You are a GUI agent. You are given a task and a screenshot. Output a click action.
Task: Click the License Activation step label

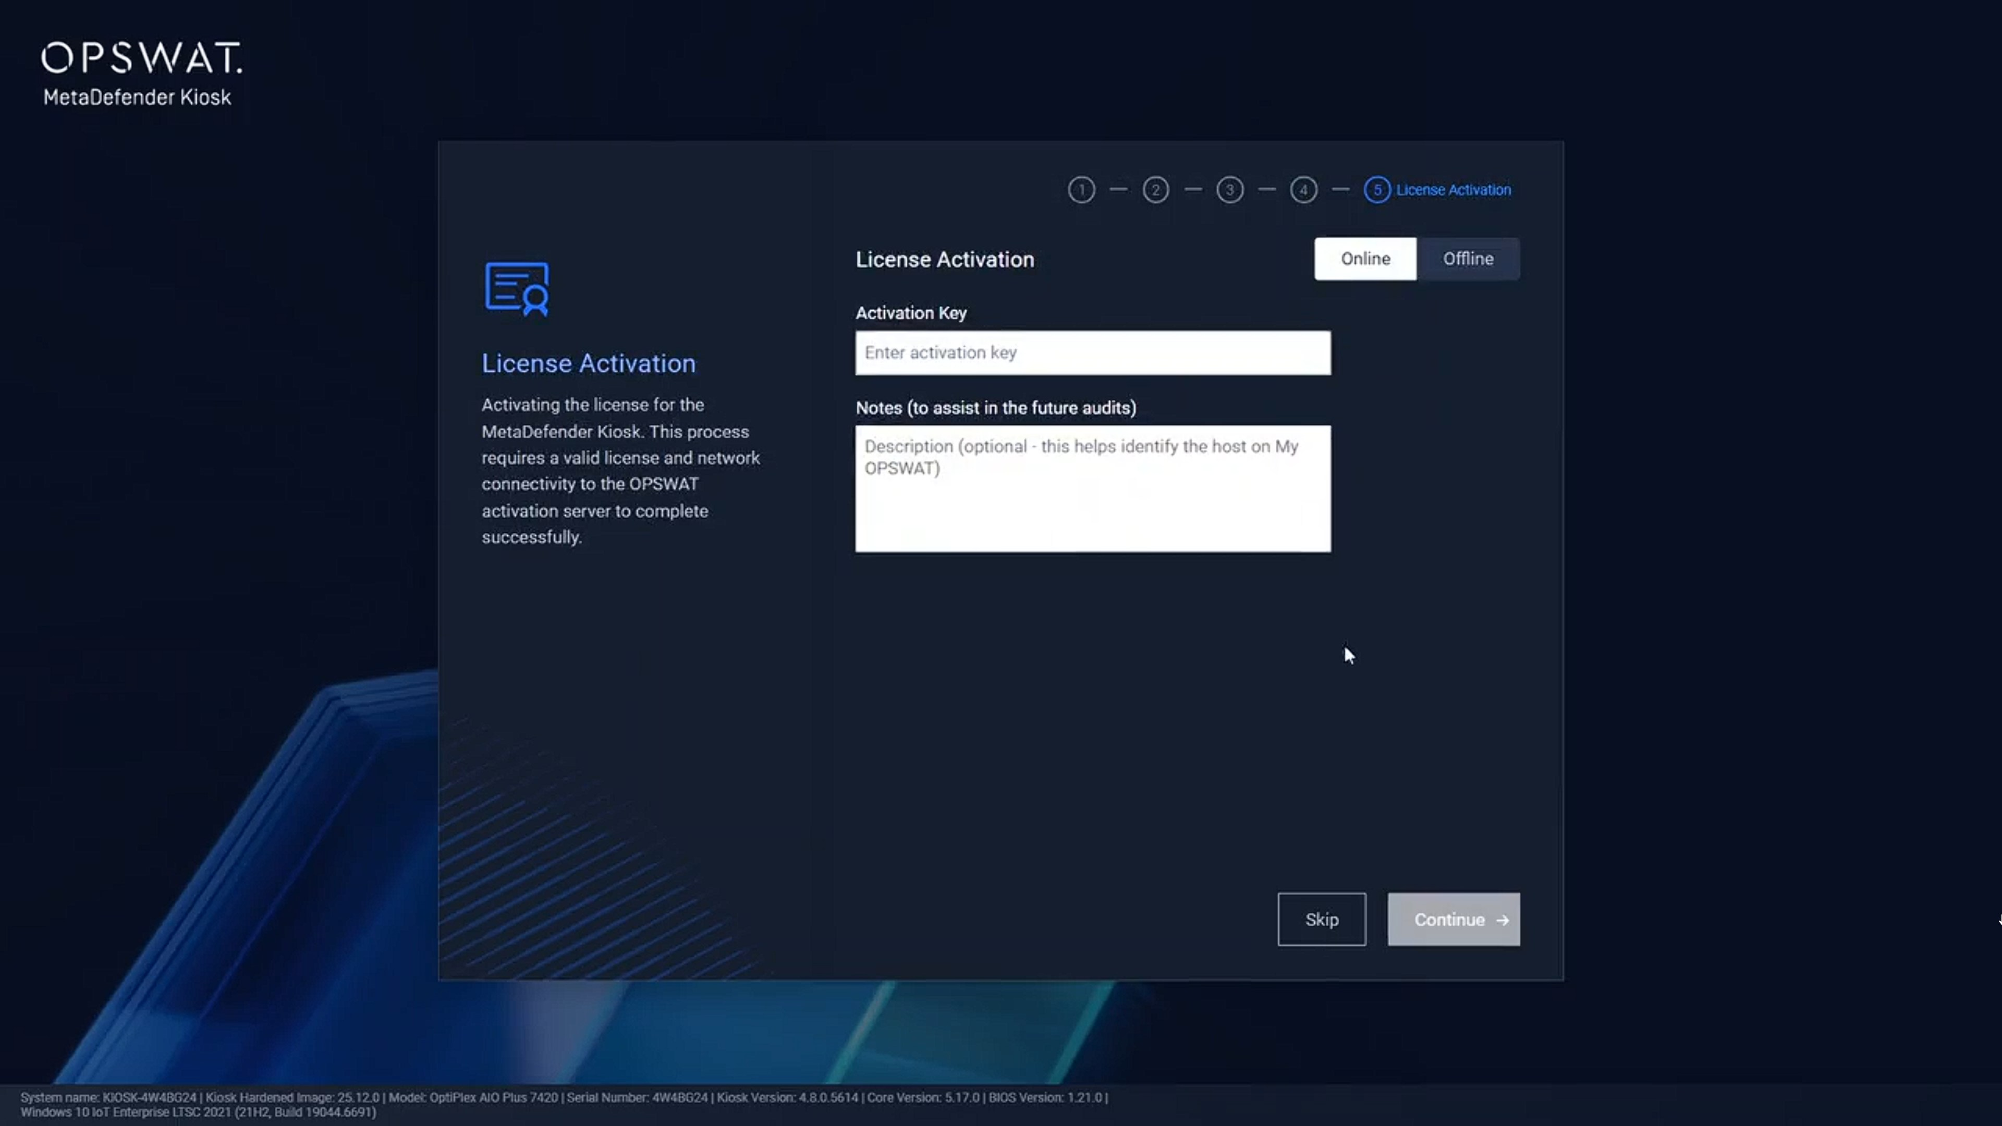[1454, 190]
